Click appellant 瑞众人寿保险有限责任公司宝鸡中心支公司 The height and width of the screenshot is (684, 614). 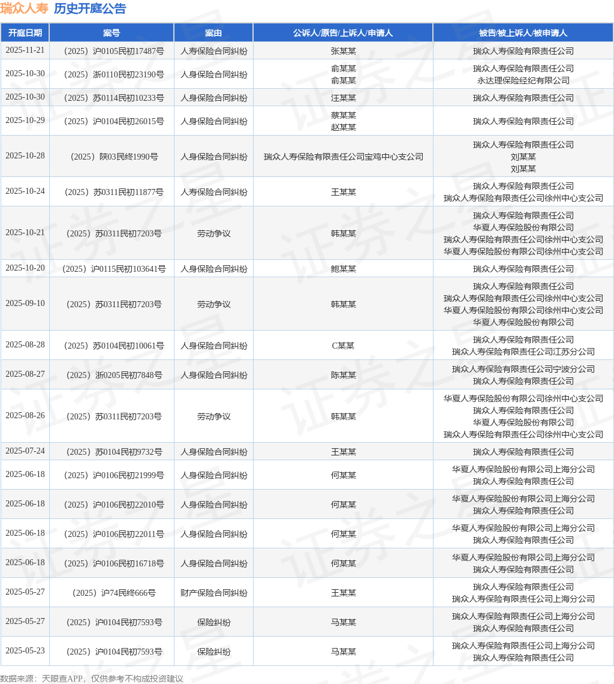(x=343, y=157)
